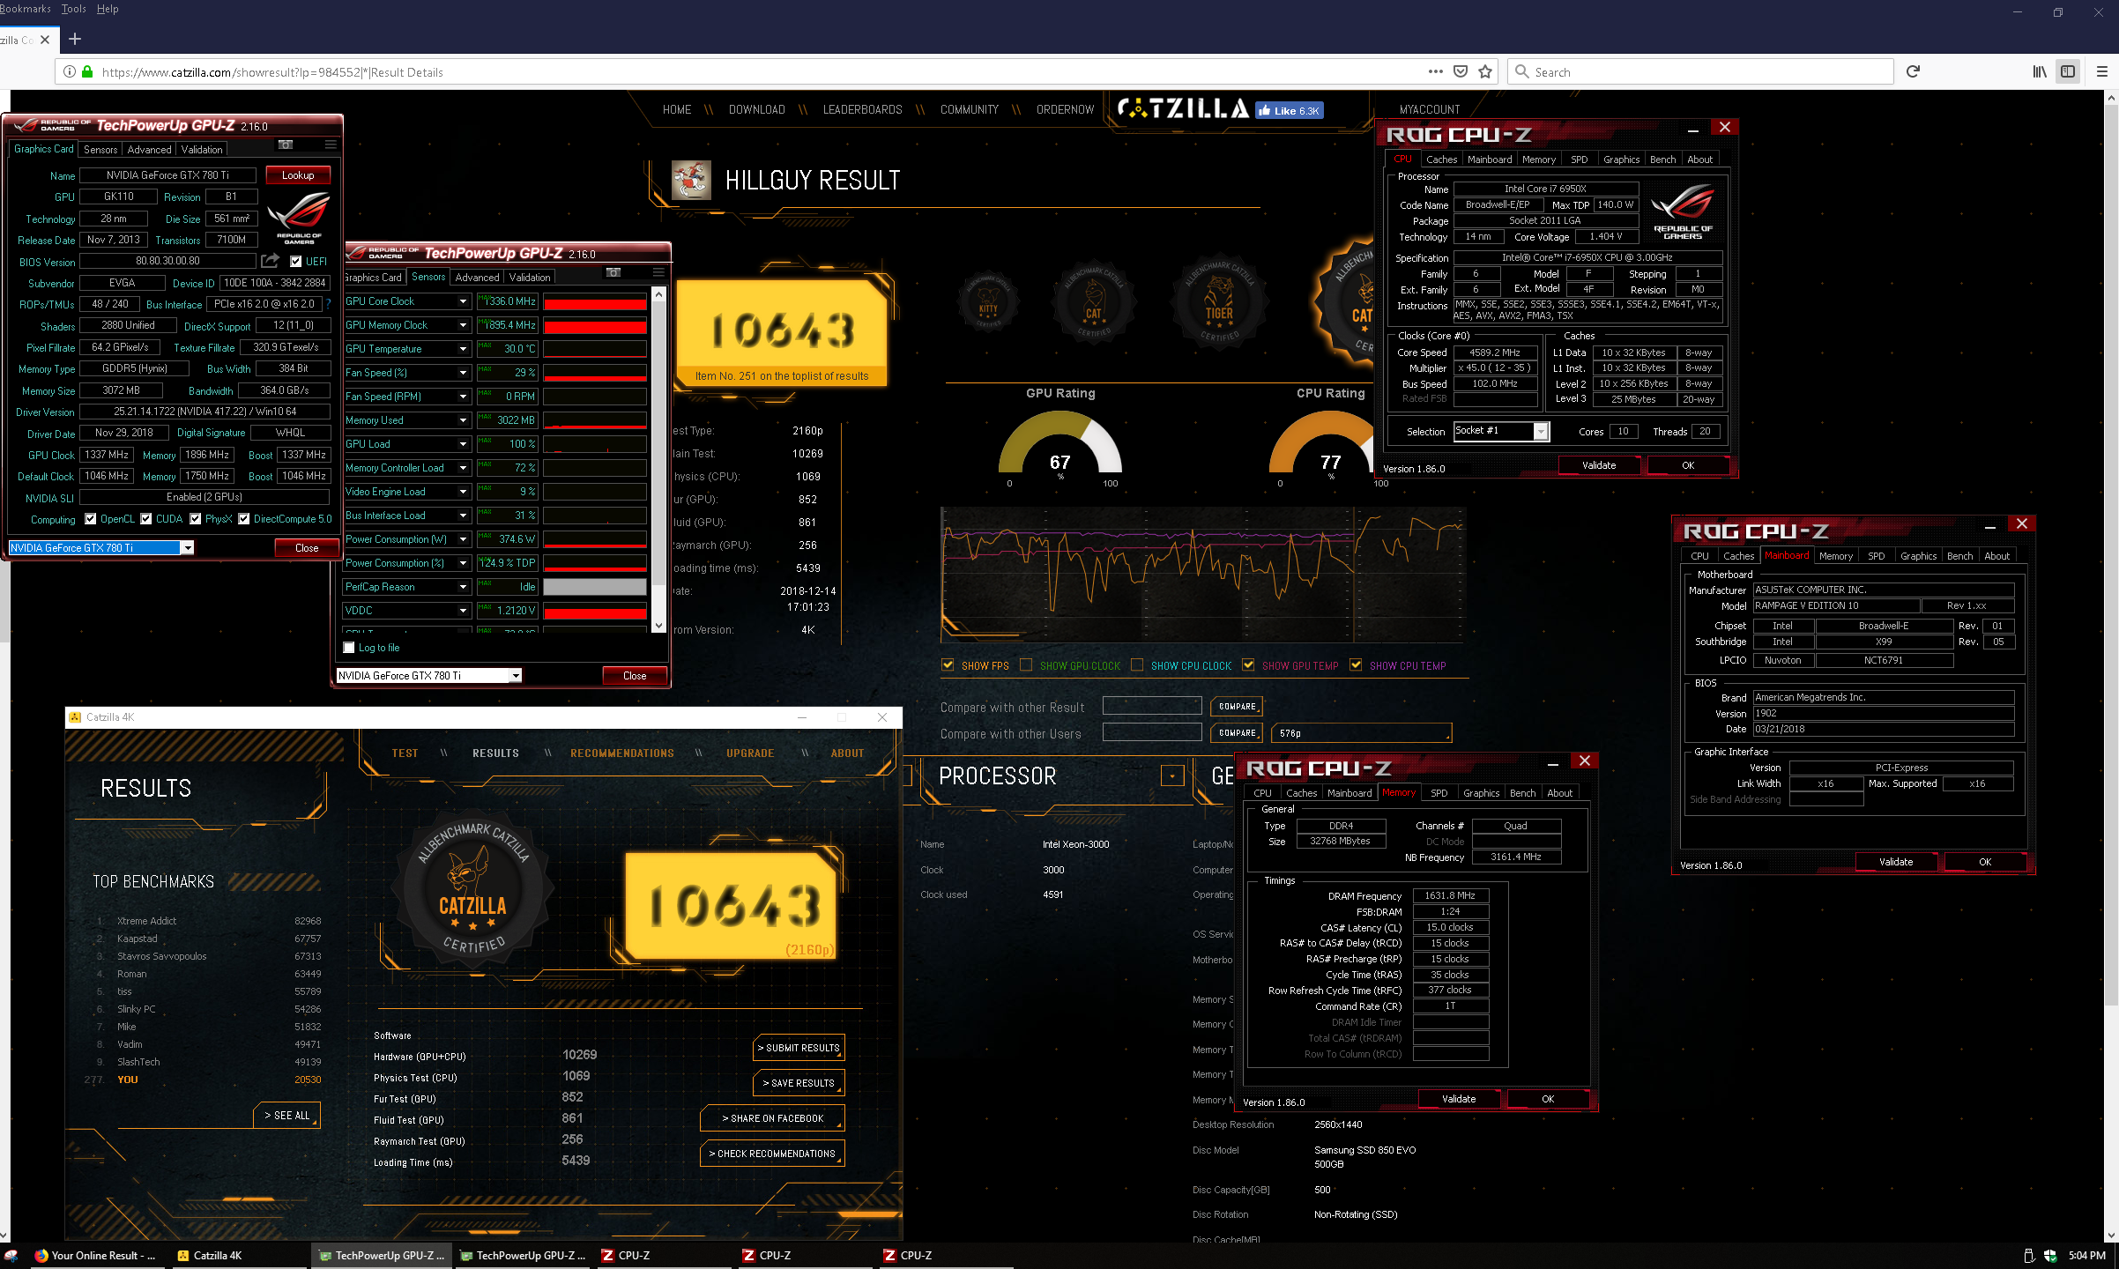
Task: Open the GPU-Z hamburger menu in Graphics Card window
Action: 331,145
